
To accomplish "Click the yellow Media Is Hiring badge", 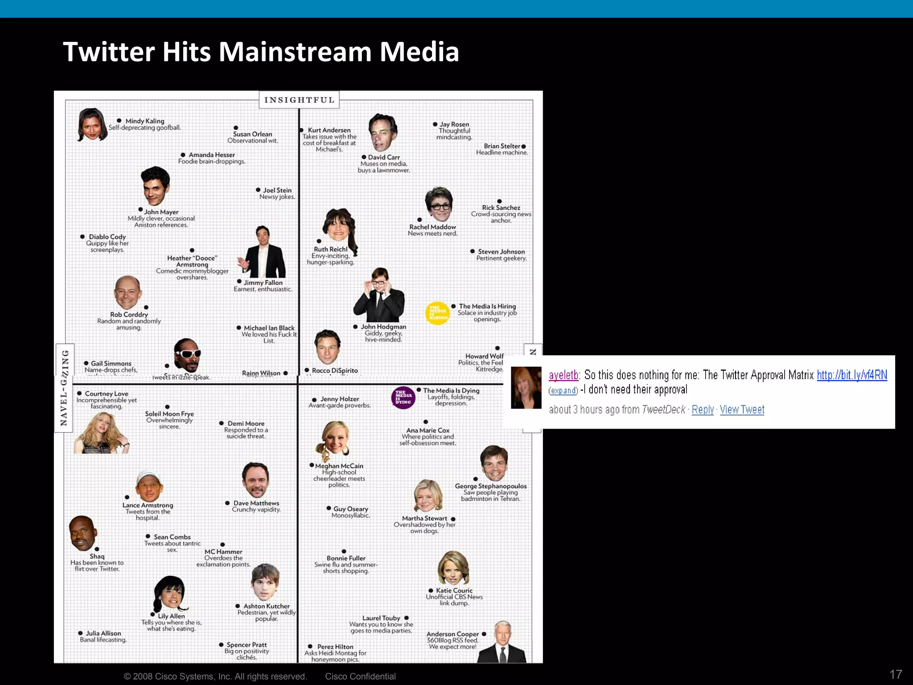I will pyautogui.click(x=437, y=313).
